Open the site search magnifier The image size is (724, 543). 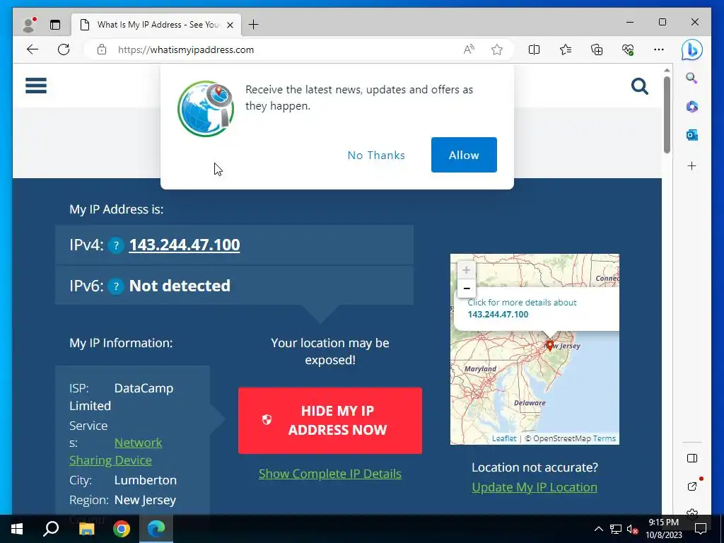click(639, 86)
